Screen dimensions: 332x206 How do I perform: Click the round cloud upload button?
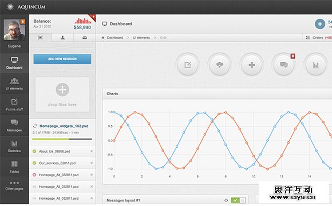click(220, 65)
